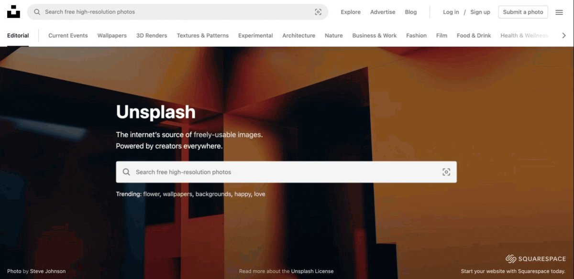Open the Experimental category
Image resolution: width=574 pixels, height=279 pixels.
(255, 35)
